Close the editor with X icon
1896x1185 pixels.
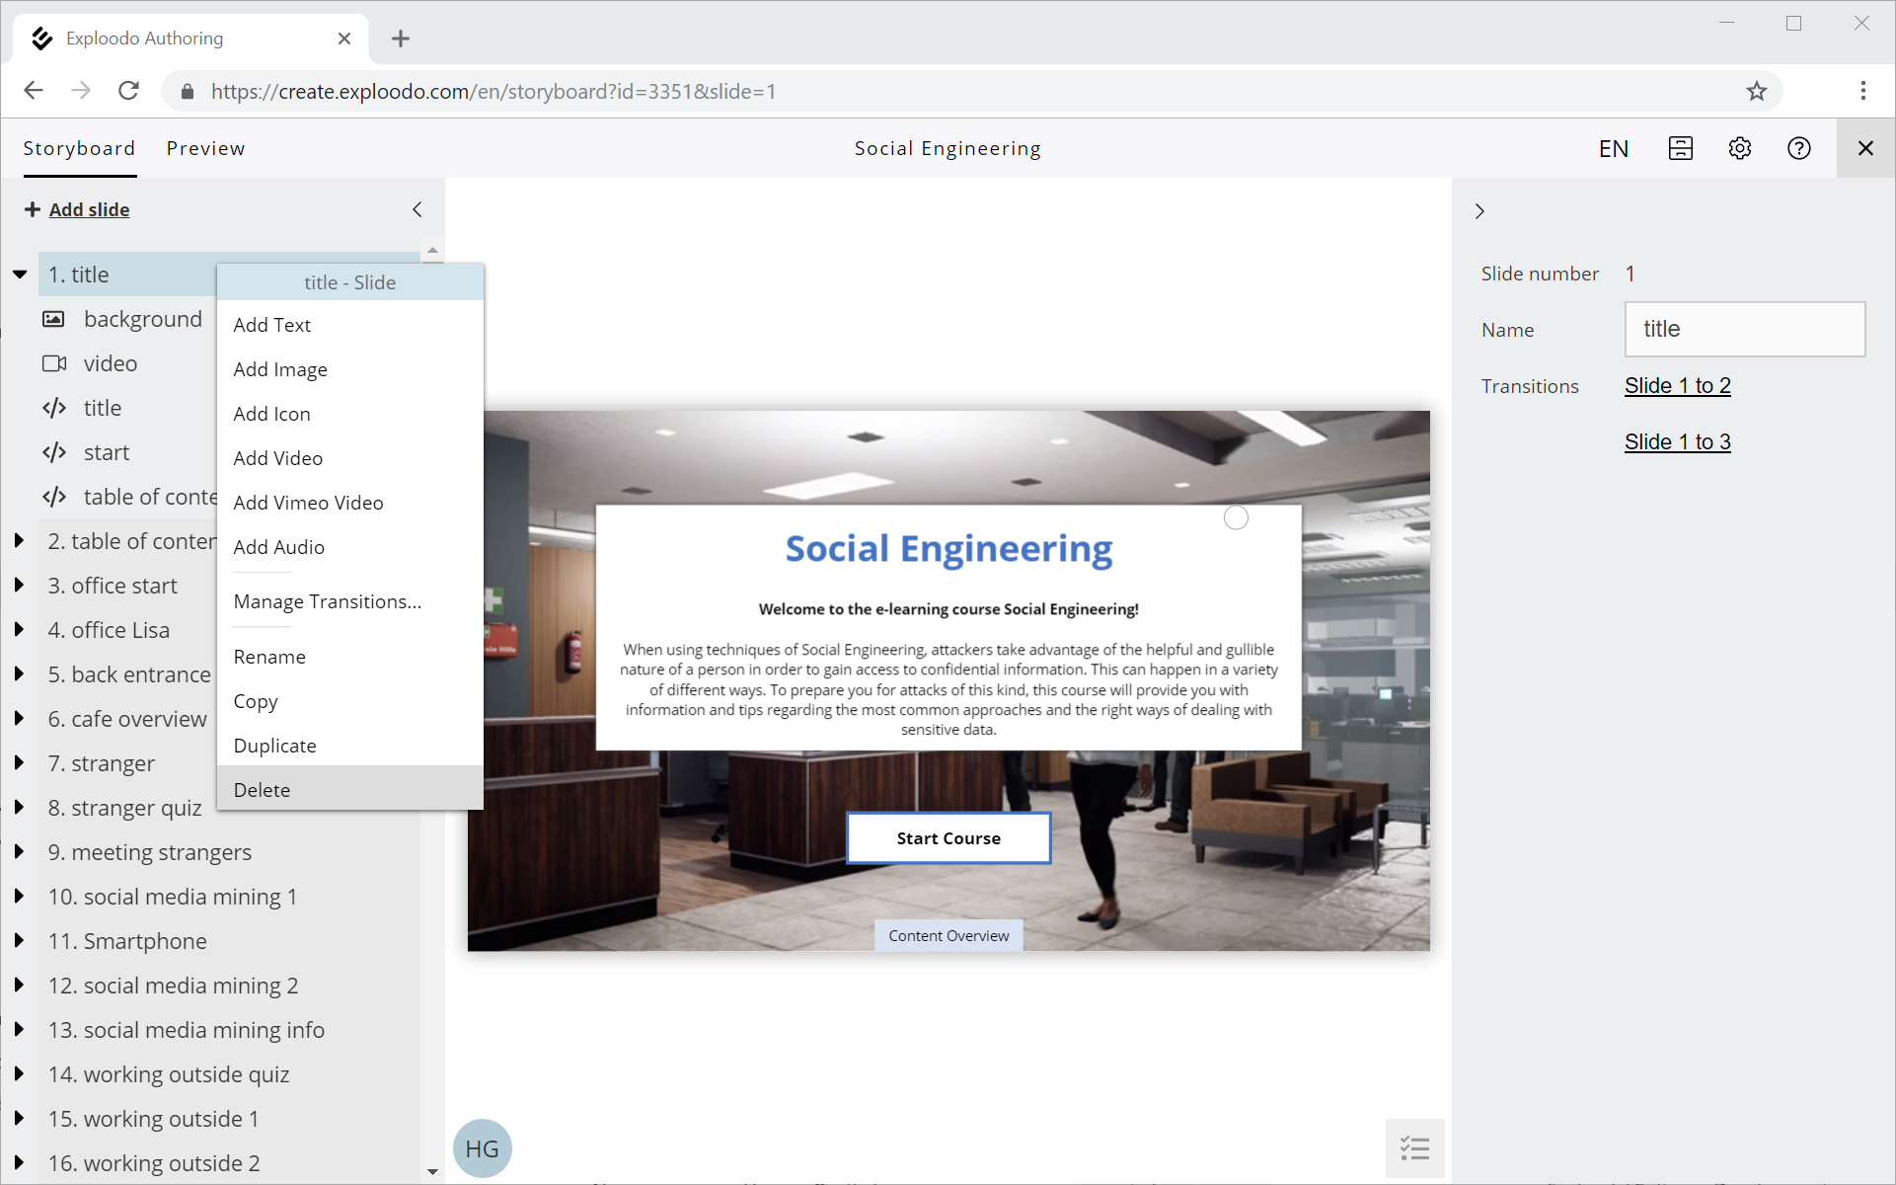point(1864,148)
